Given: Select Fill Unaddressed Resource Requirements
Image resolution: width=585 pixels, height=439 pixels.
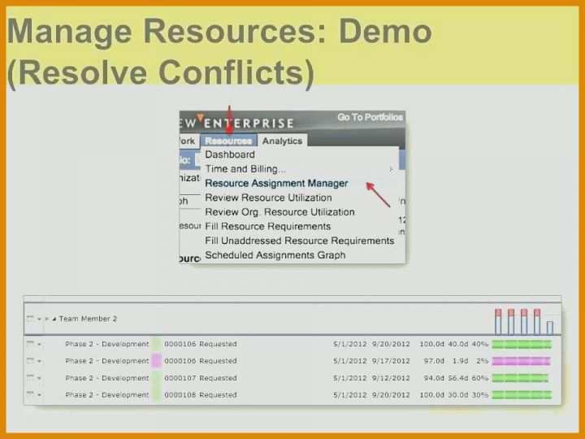Looking at the screenshot, I should (300, 241).
